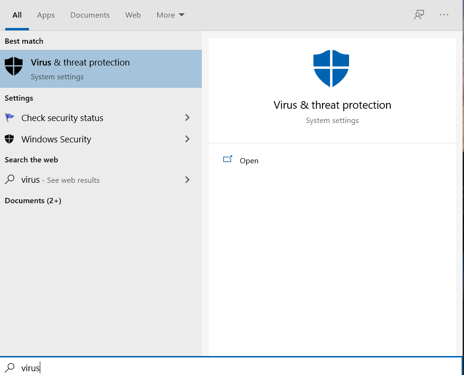Click the black shield icon in Best match
The image size is (464, 375).
[x=14, y=66]
